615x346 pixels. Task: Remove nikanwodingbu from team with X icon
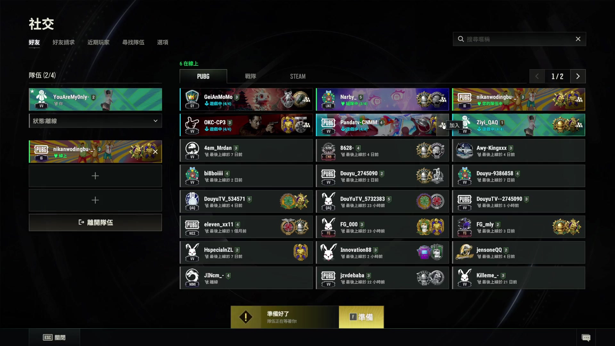[155, 152]
